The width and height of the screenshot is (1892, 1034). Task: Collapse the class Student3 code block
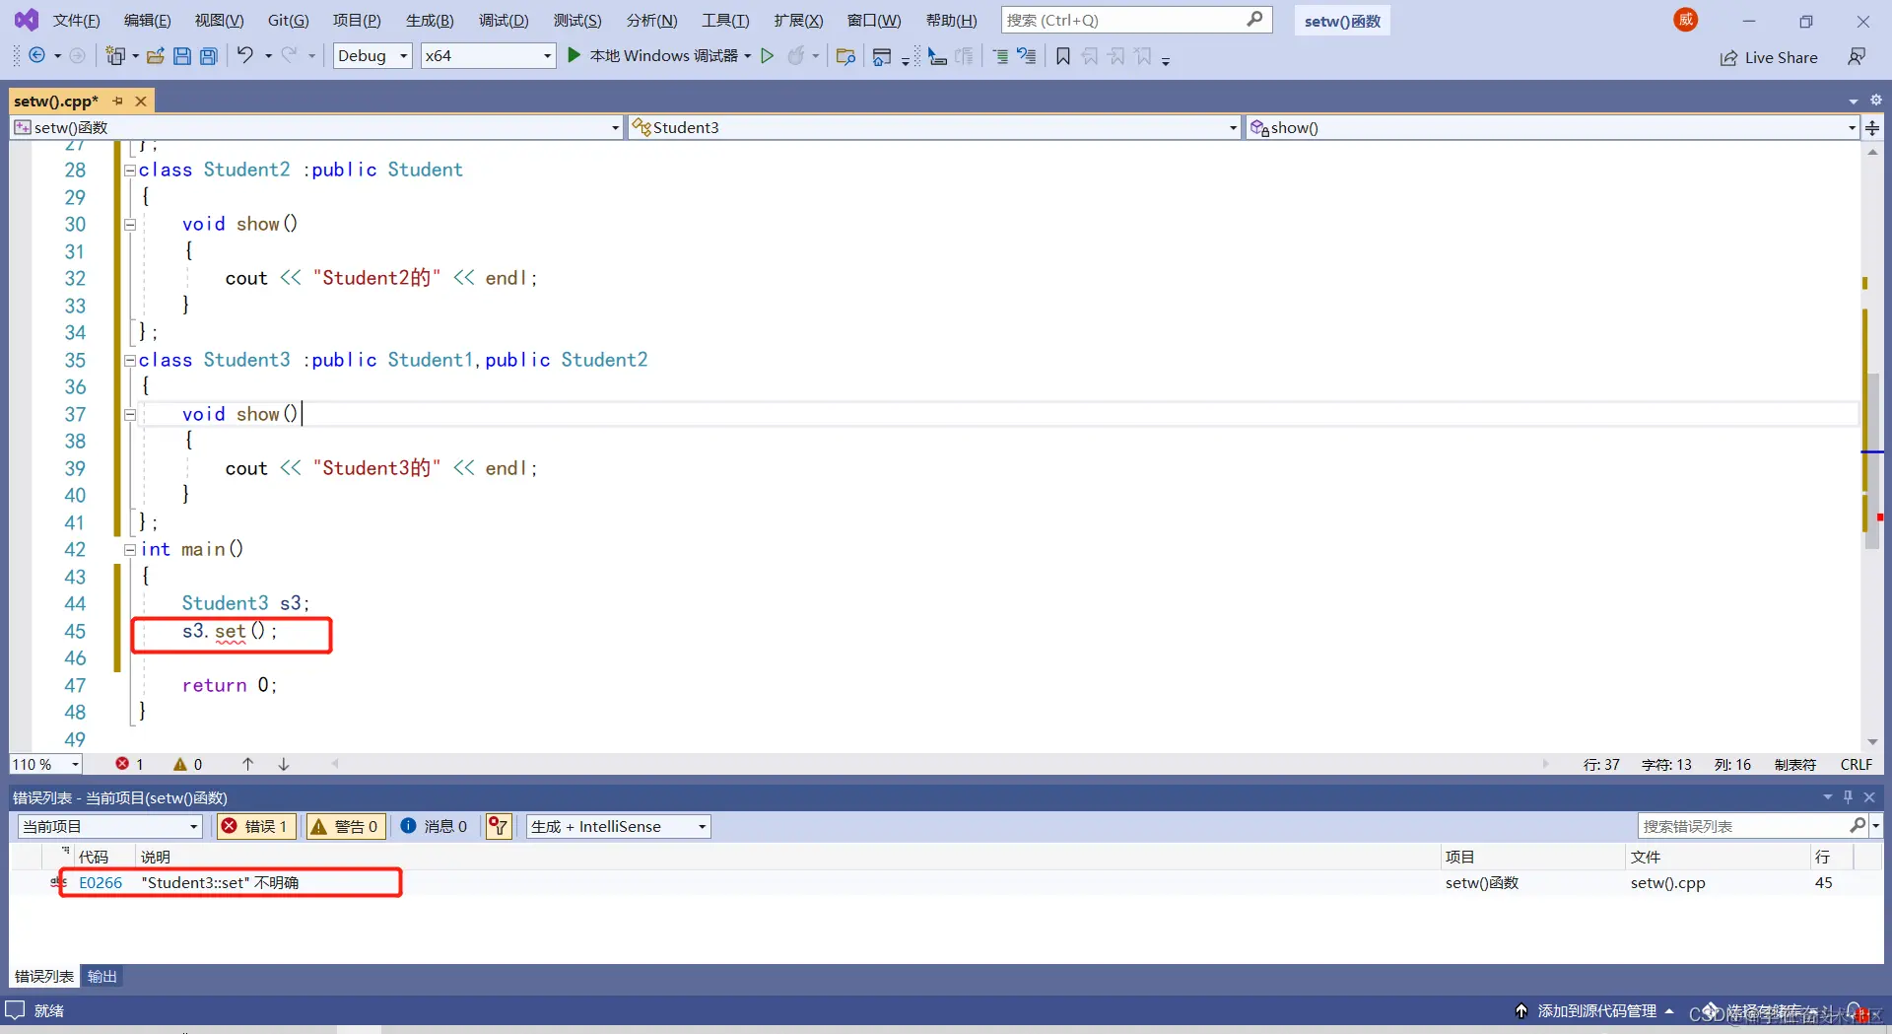coord(129,360)
